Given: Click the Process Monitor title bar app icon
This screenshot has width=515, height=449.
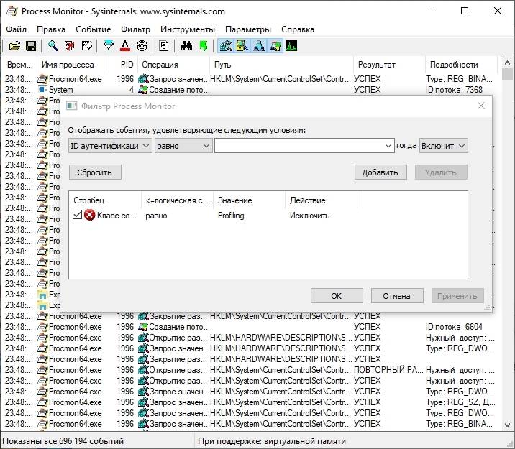Looking at the screenshot, I should (12, 11).
